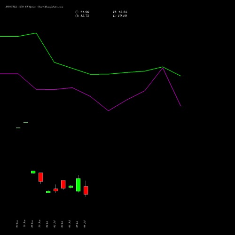This screenshot has height=235, width=235.
Task: Click the 07 Jul date axis label
Action: [x=77, y=224]
